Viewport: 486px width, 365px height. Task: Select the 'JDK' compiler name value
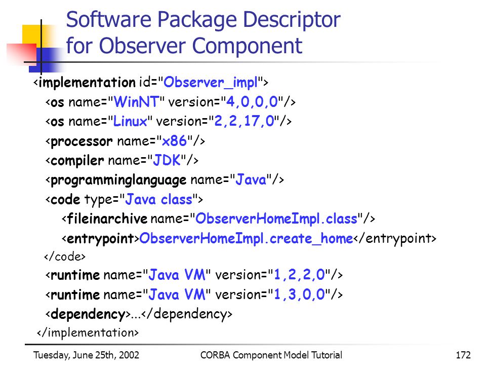pyautogui.click(x=167, y=161)
